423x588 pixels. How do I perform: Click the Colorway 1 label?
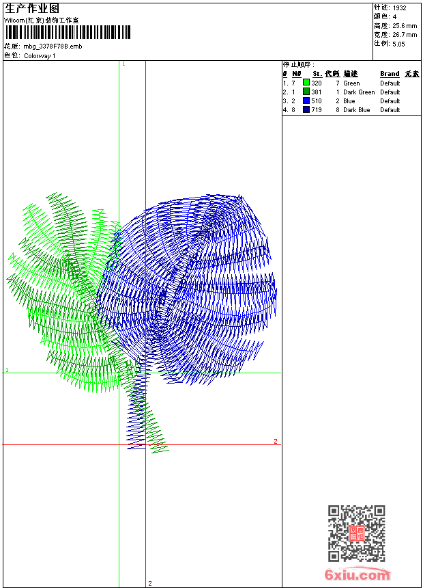[x=40, y=56]
